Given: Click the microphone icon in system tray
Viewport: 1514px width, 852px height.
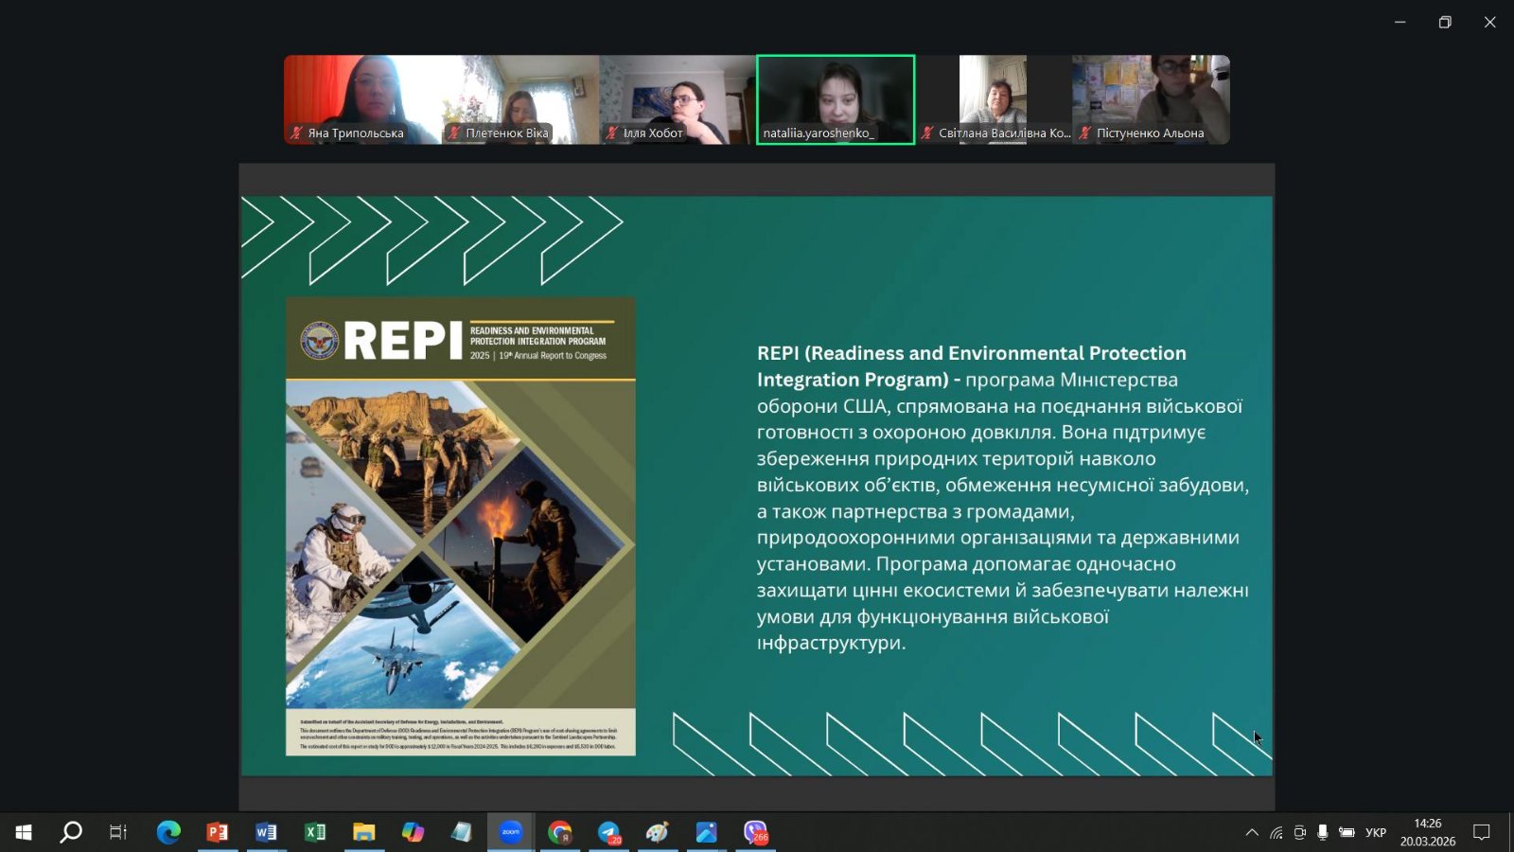Looking at the screenshot, I should pyautogui.click(x=1322, y=832).
